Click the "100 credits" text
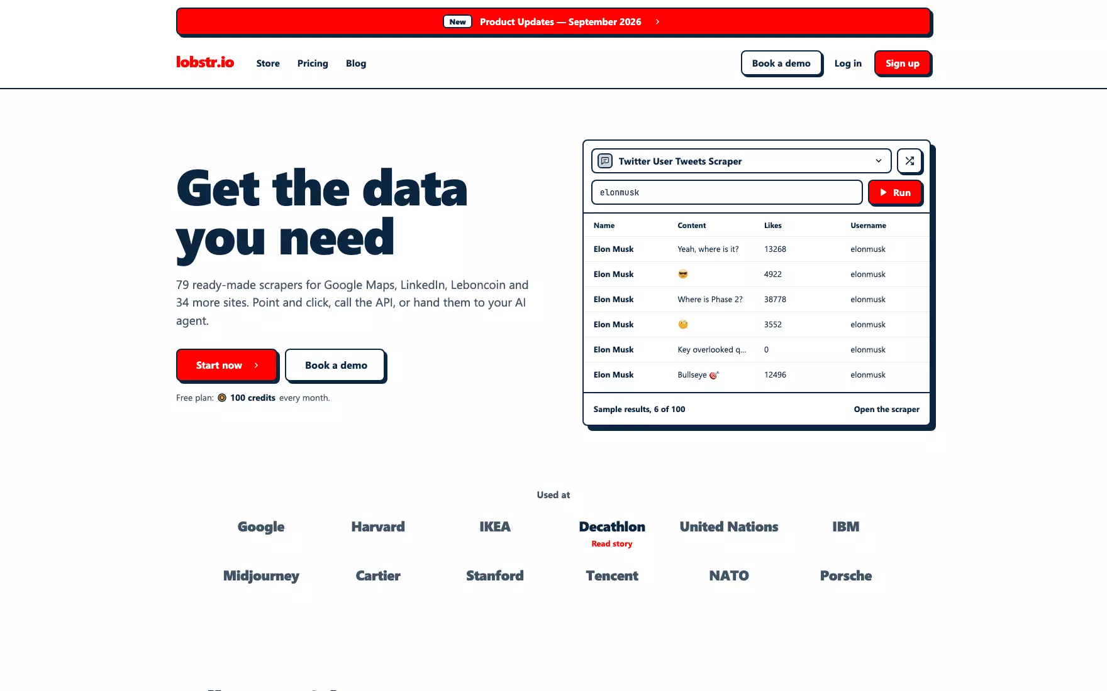1107x691 pixels. [x=253, y=398]
